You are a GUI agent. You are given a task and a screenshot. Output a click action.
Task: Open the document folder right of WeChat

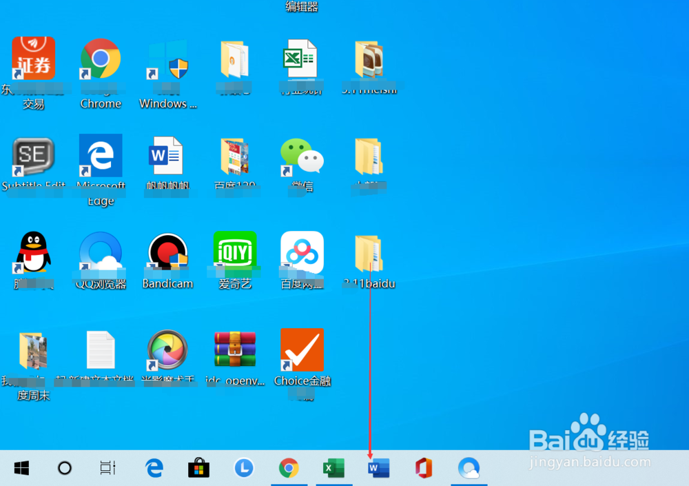pos(369,156)
